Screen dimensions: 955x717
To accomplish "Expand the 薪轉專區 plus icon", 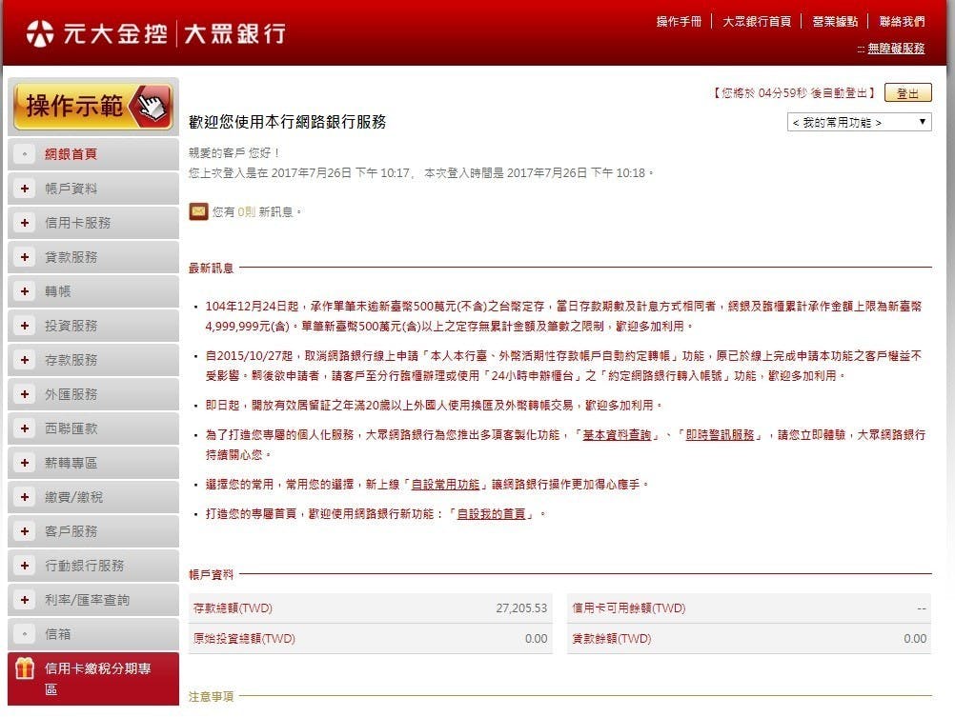I will tap(25, 463).
